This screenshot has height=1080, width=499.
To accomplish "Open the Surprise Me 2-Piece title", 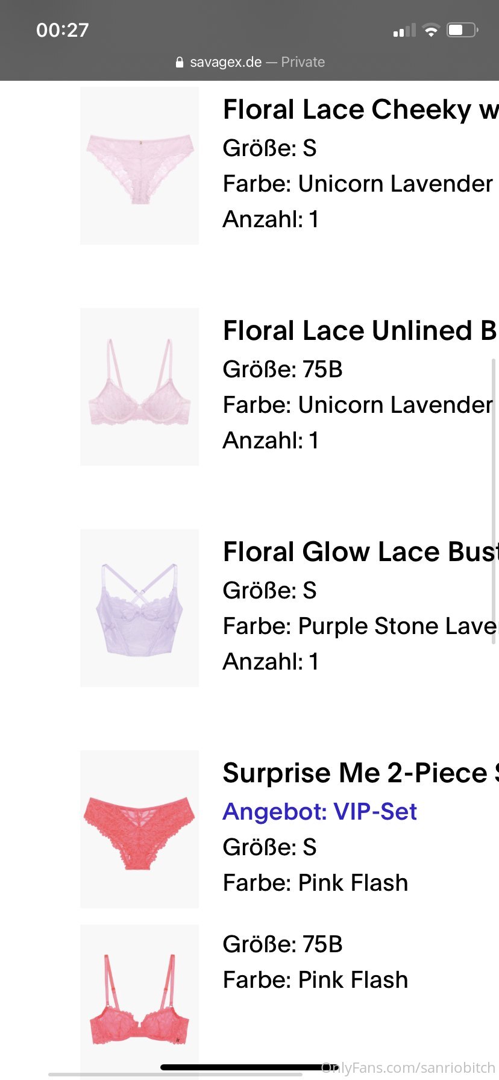I will click(360, 773).
